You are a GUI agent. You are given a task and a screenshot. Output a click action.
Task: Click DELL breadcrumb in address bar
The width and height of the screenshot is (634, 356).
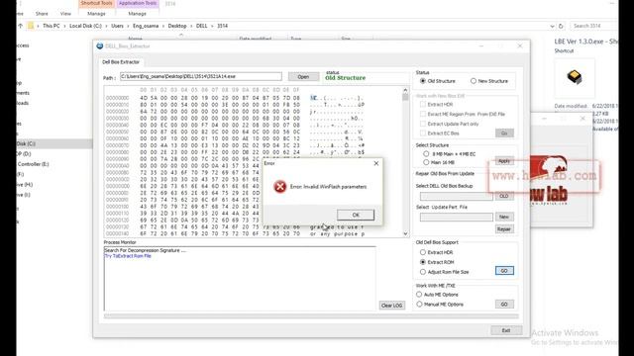pyautogui.click(x=202, y=26)
